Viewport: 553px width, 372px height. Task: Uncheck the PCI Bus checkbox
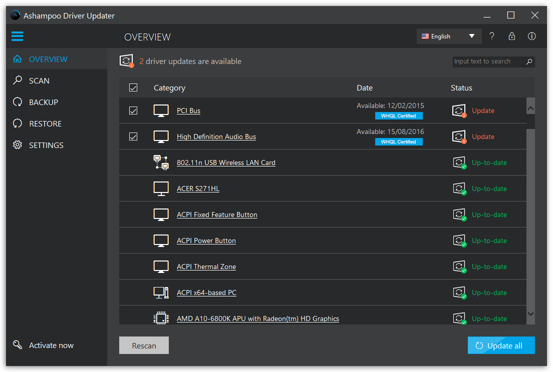(x=133, y=110)
